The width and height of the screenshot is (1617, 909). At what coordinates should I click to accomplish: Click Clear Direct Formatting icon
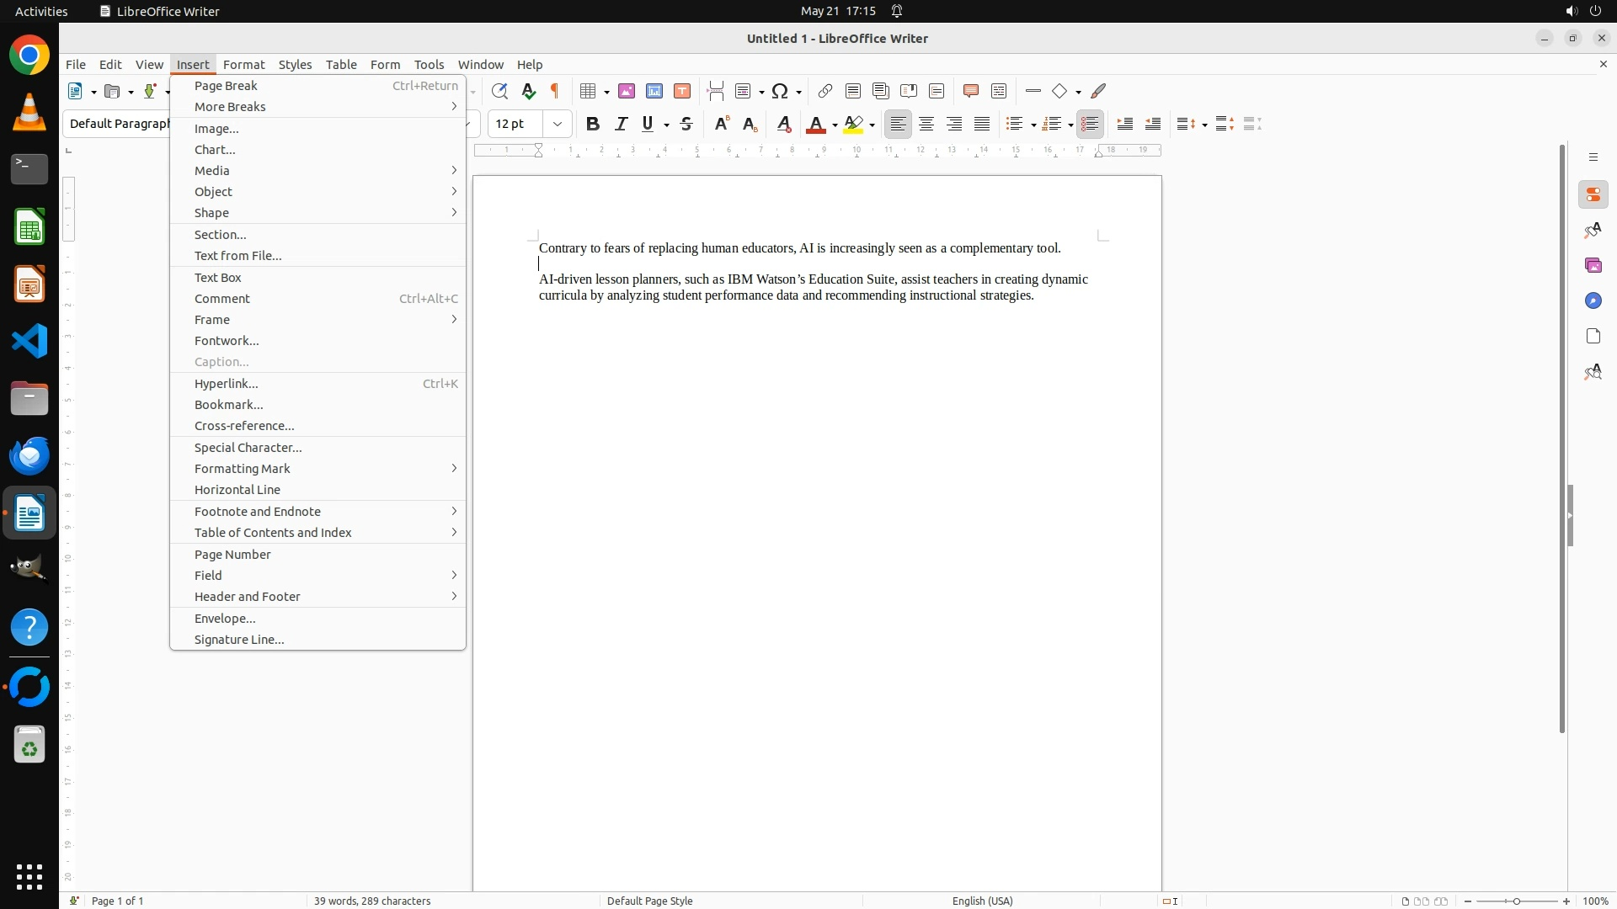point(784,124)
